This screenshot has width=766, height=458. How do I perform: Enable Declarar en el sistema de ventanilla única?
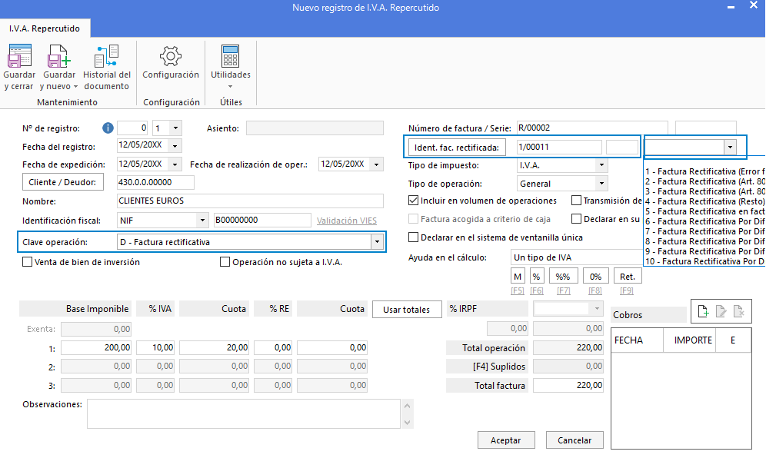[x=413, y=237]
